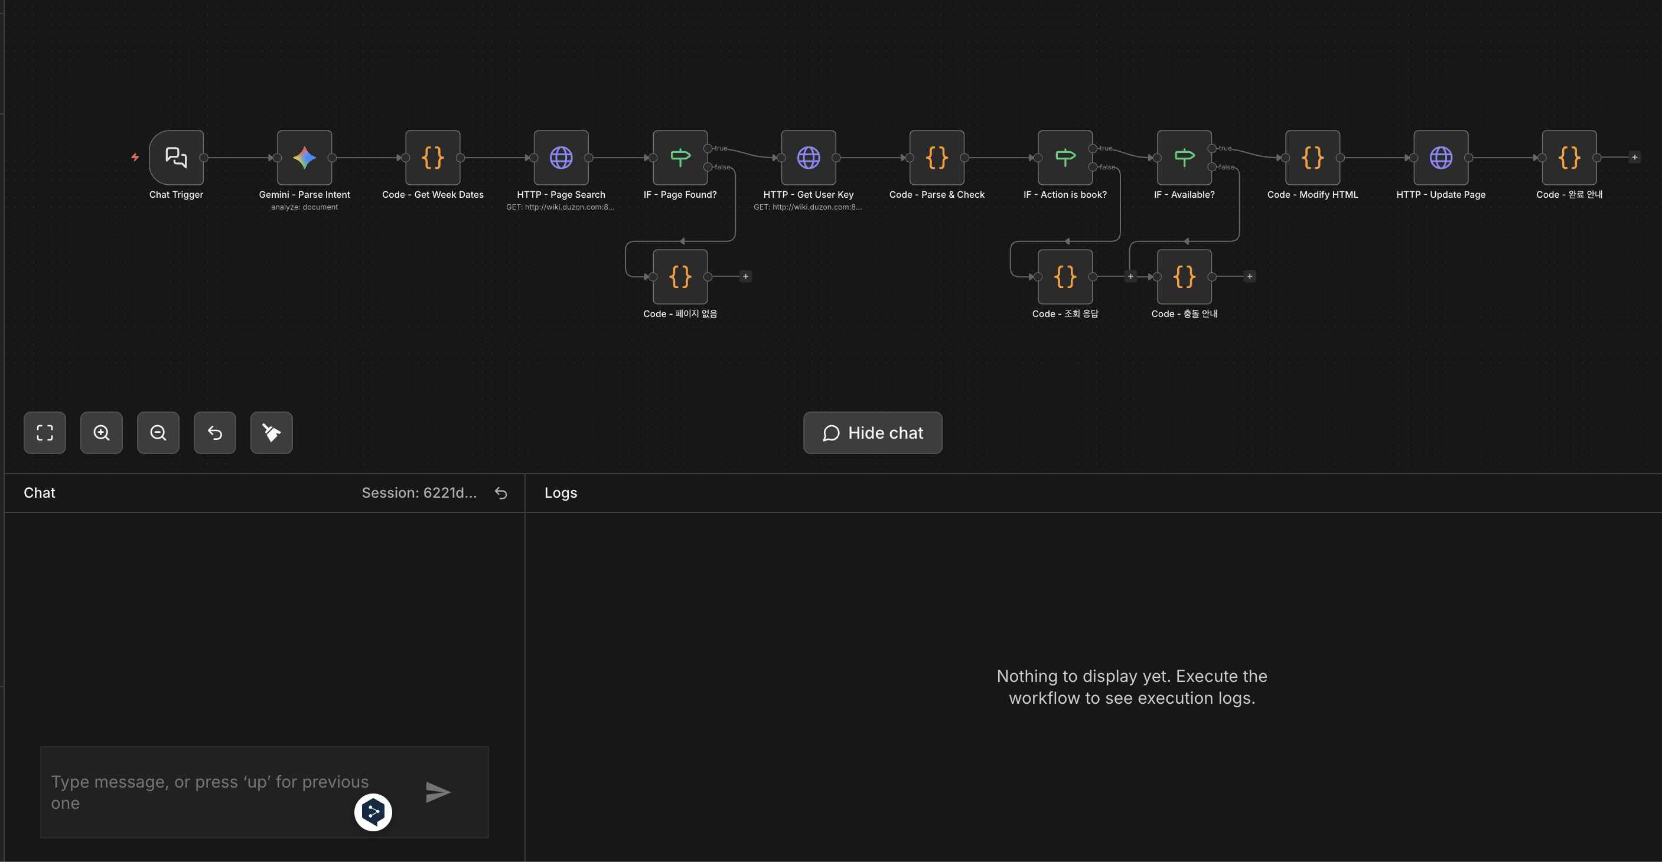Image resolution: width=1662 pixels, height=862 pixels.
Task: Select the Gemini - Parse Intent node
Action: click(305, 157)
